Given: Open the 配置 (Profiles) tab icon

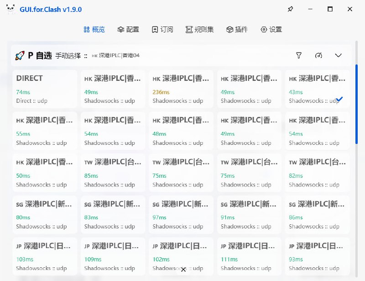Looking at the screenshot, I should 121,29.
